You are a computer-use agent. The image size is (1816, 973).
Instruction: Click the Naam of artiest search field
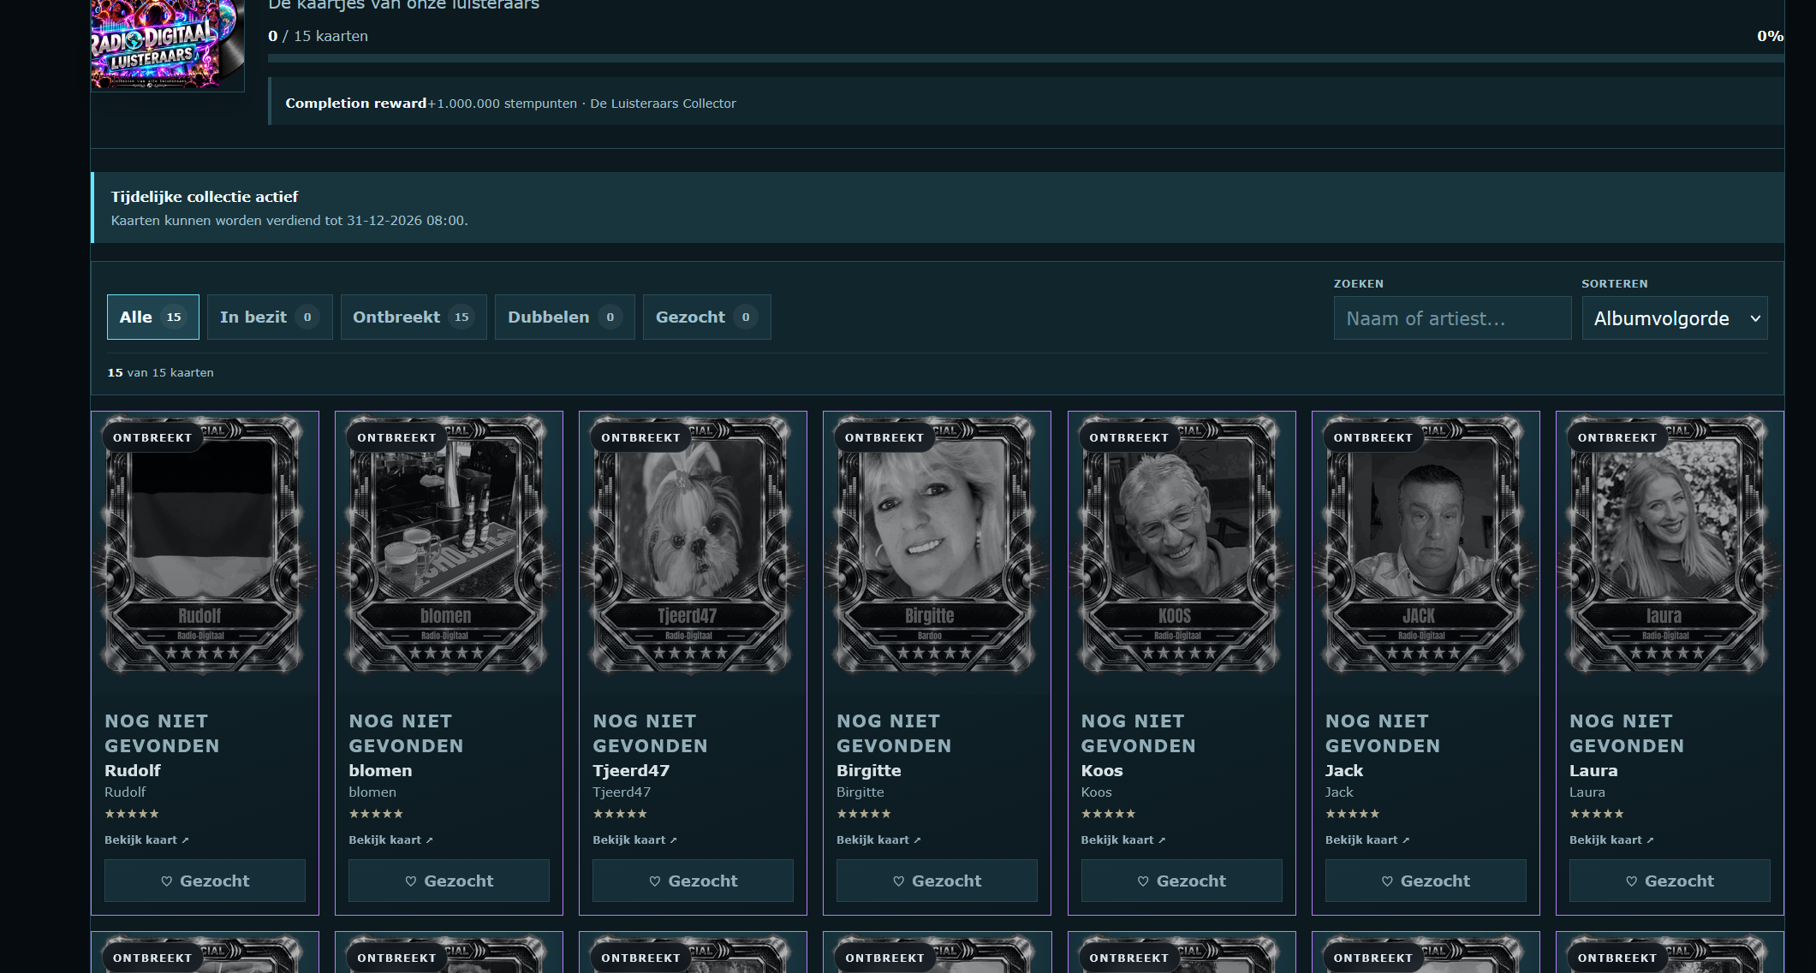(1452, 318)
